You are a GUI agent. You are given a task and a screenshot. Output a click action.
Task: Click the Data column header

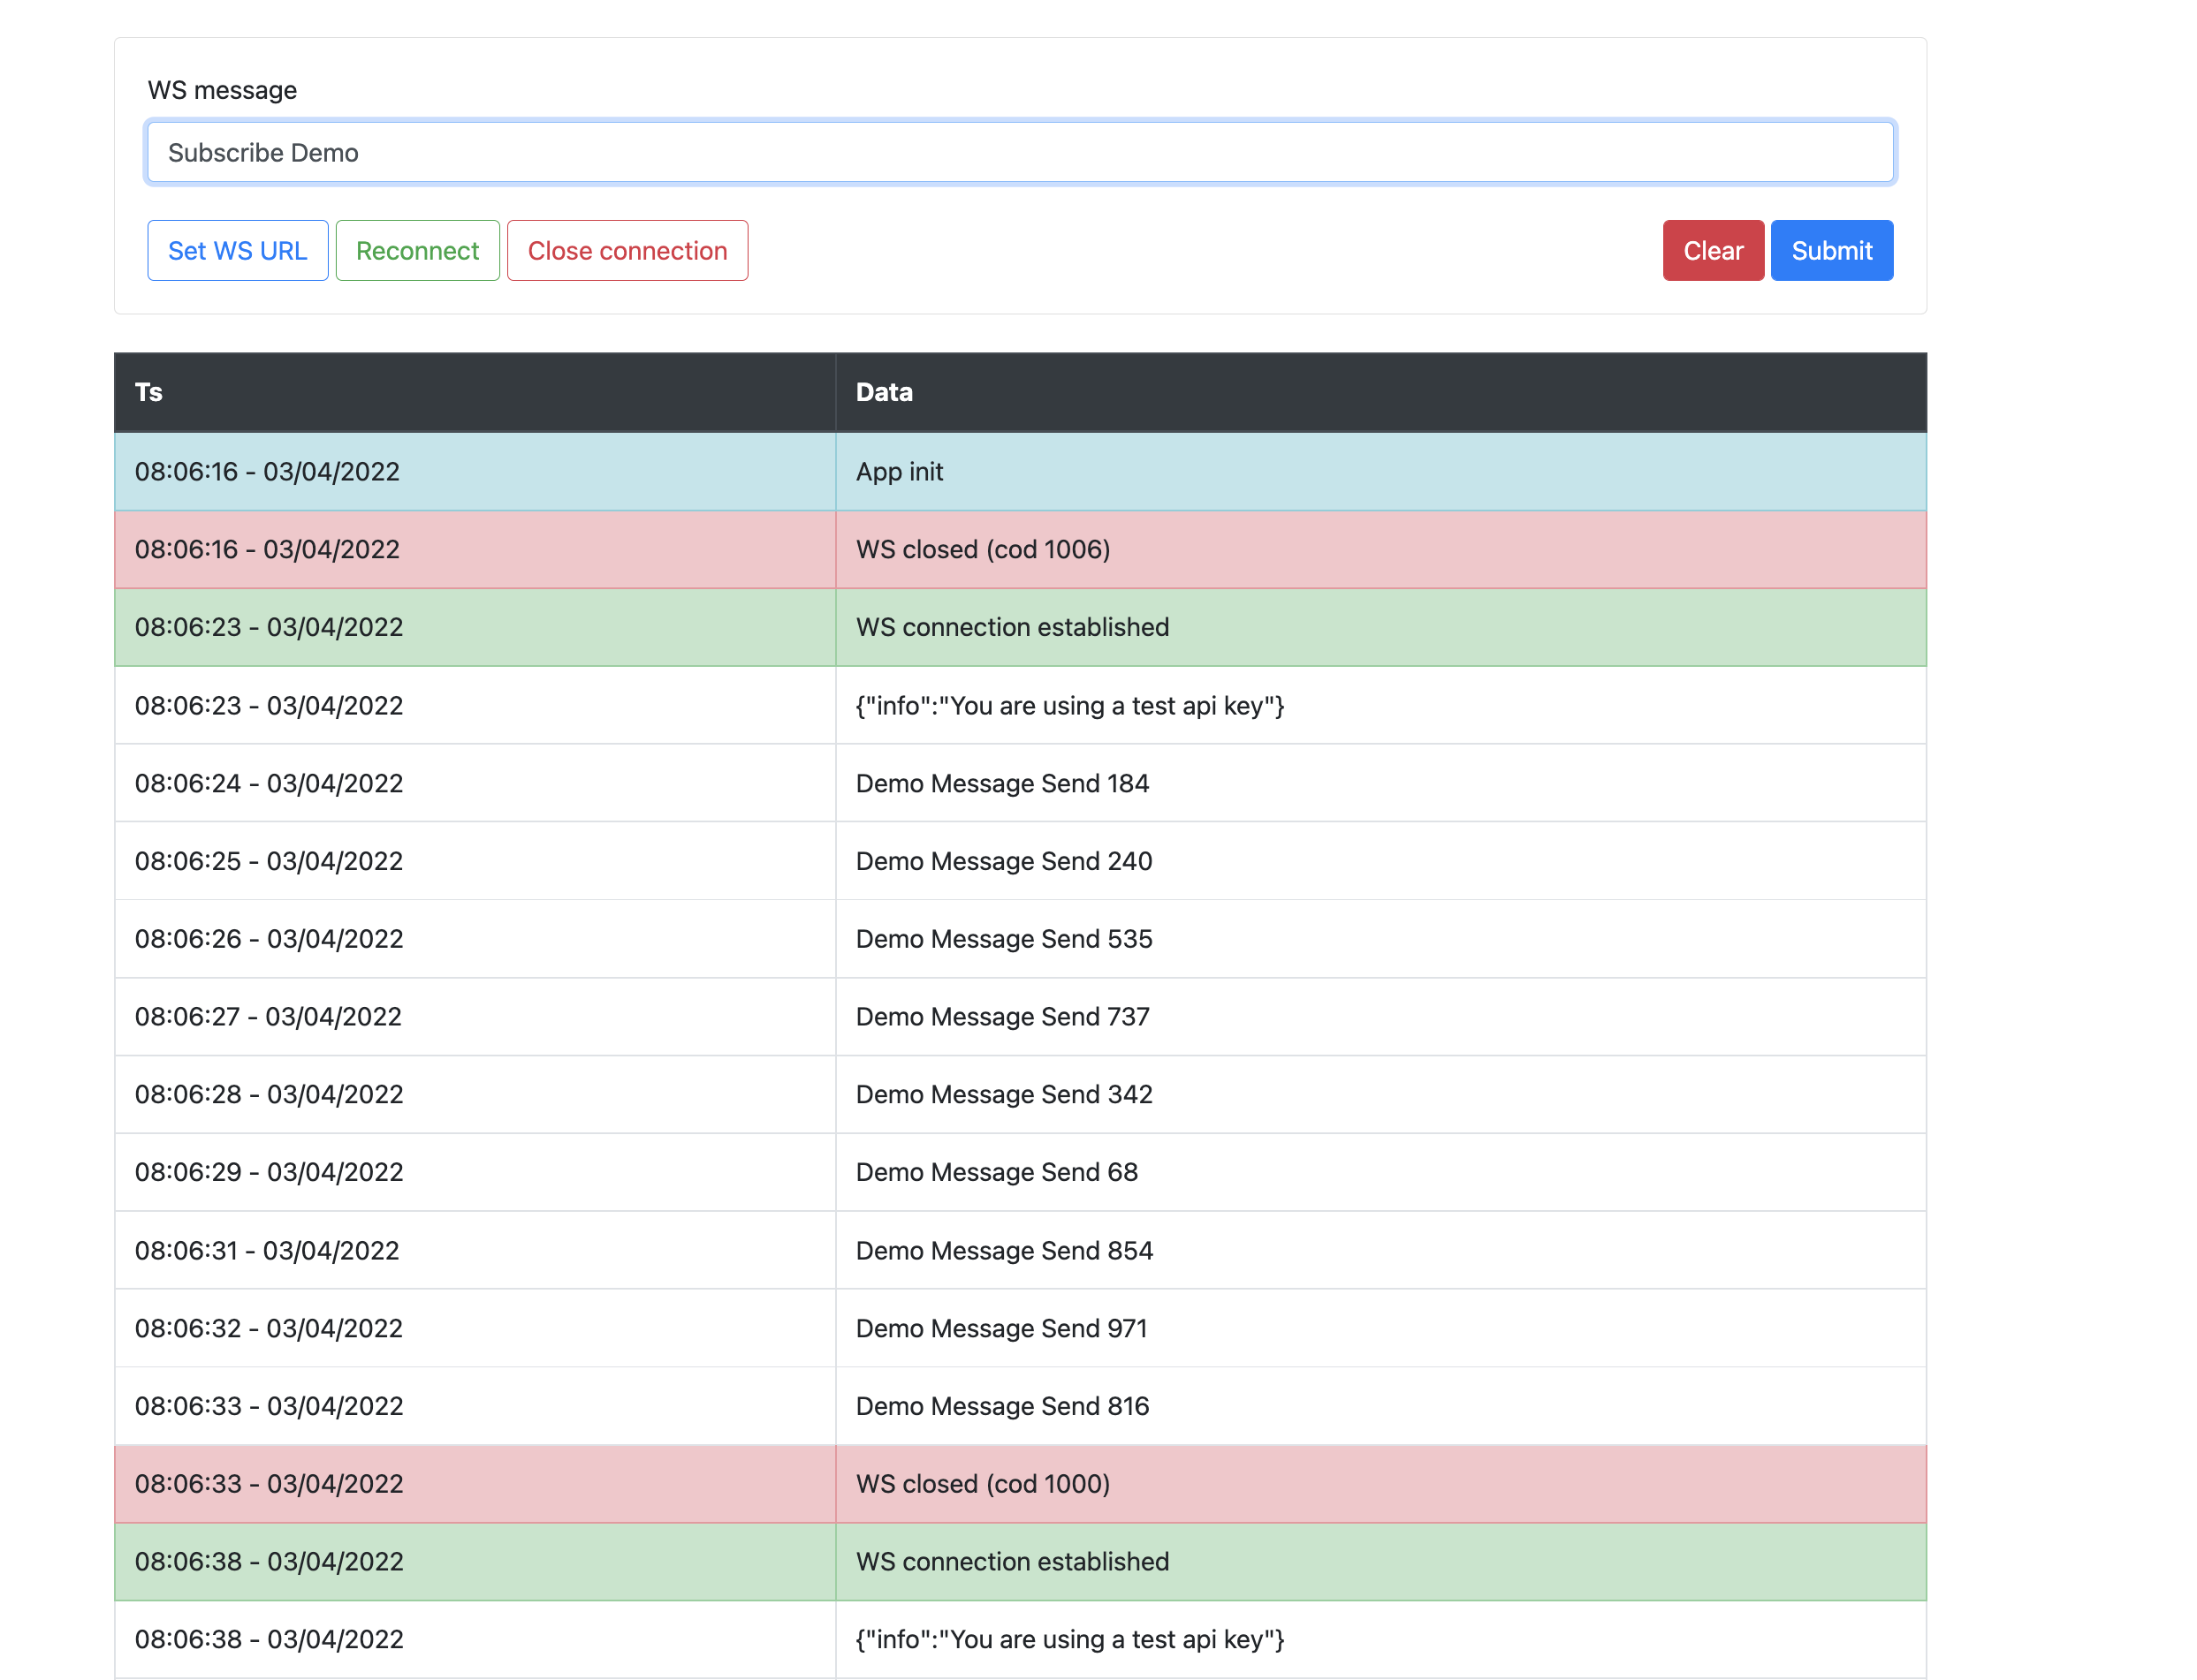point(884,392)
